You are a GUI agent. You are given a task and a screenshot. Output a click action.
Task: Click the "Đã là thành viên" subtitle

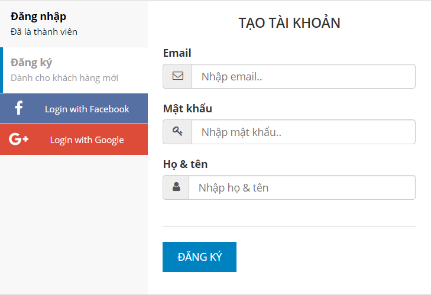click(x=44, y=32)
